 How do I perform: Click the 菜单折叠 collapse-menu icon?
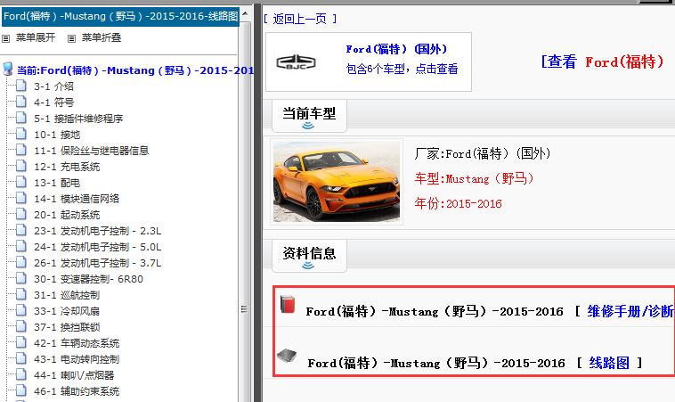coord(71,38)
